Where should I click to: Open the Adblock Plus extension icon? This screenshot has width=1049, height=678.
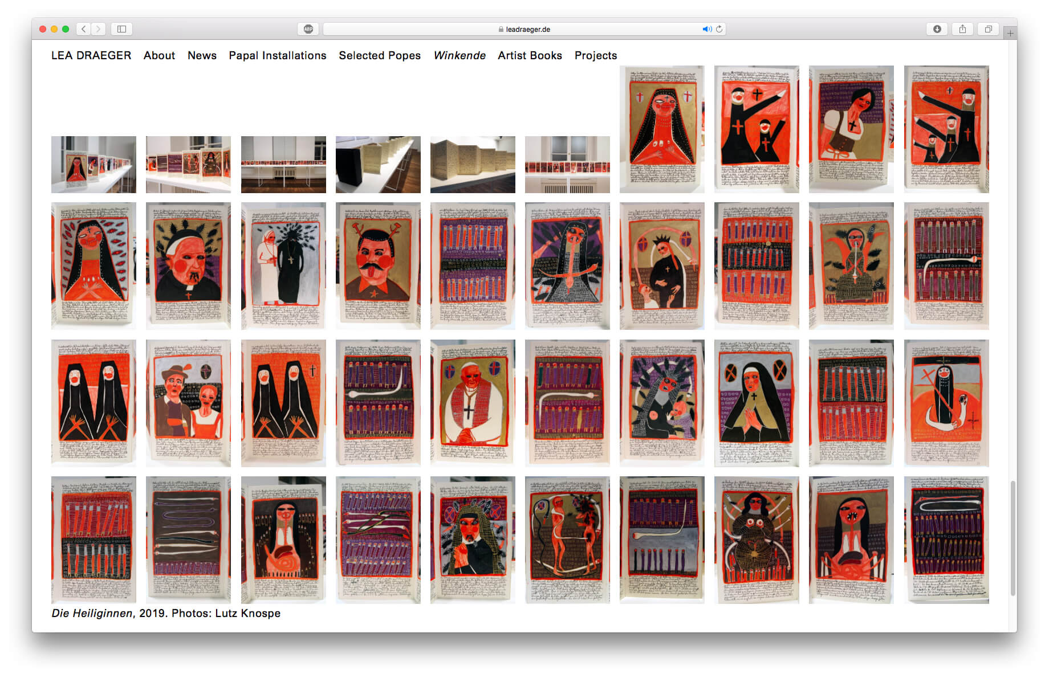[x=308, y=29]
